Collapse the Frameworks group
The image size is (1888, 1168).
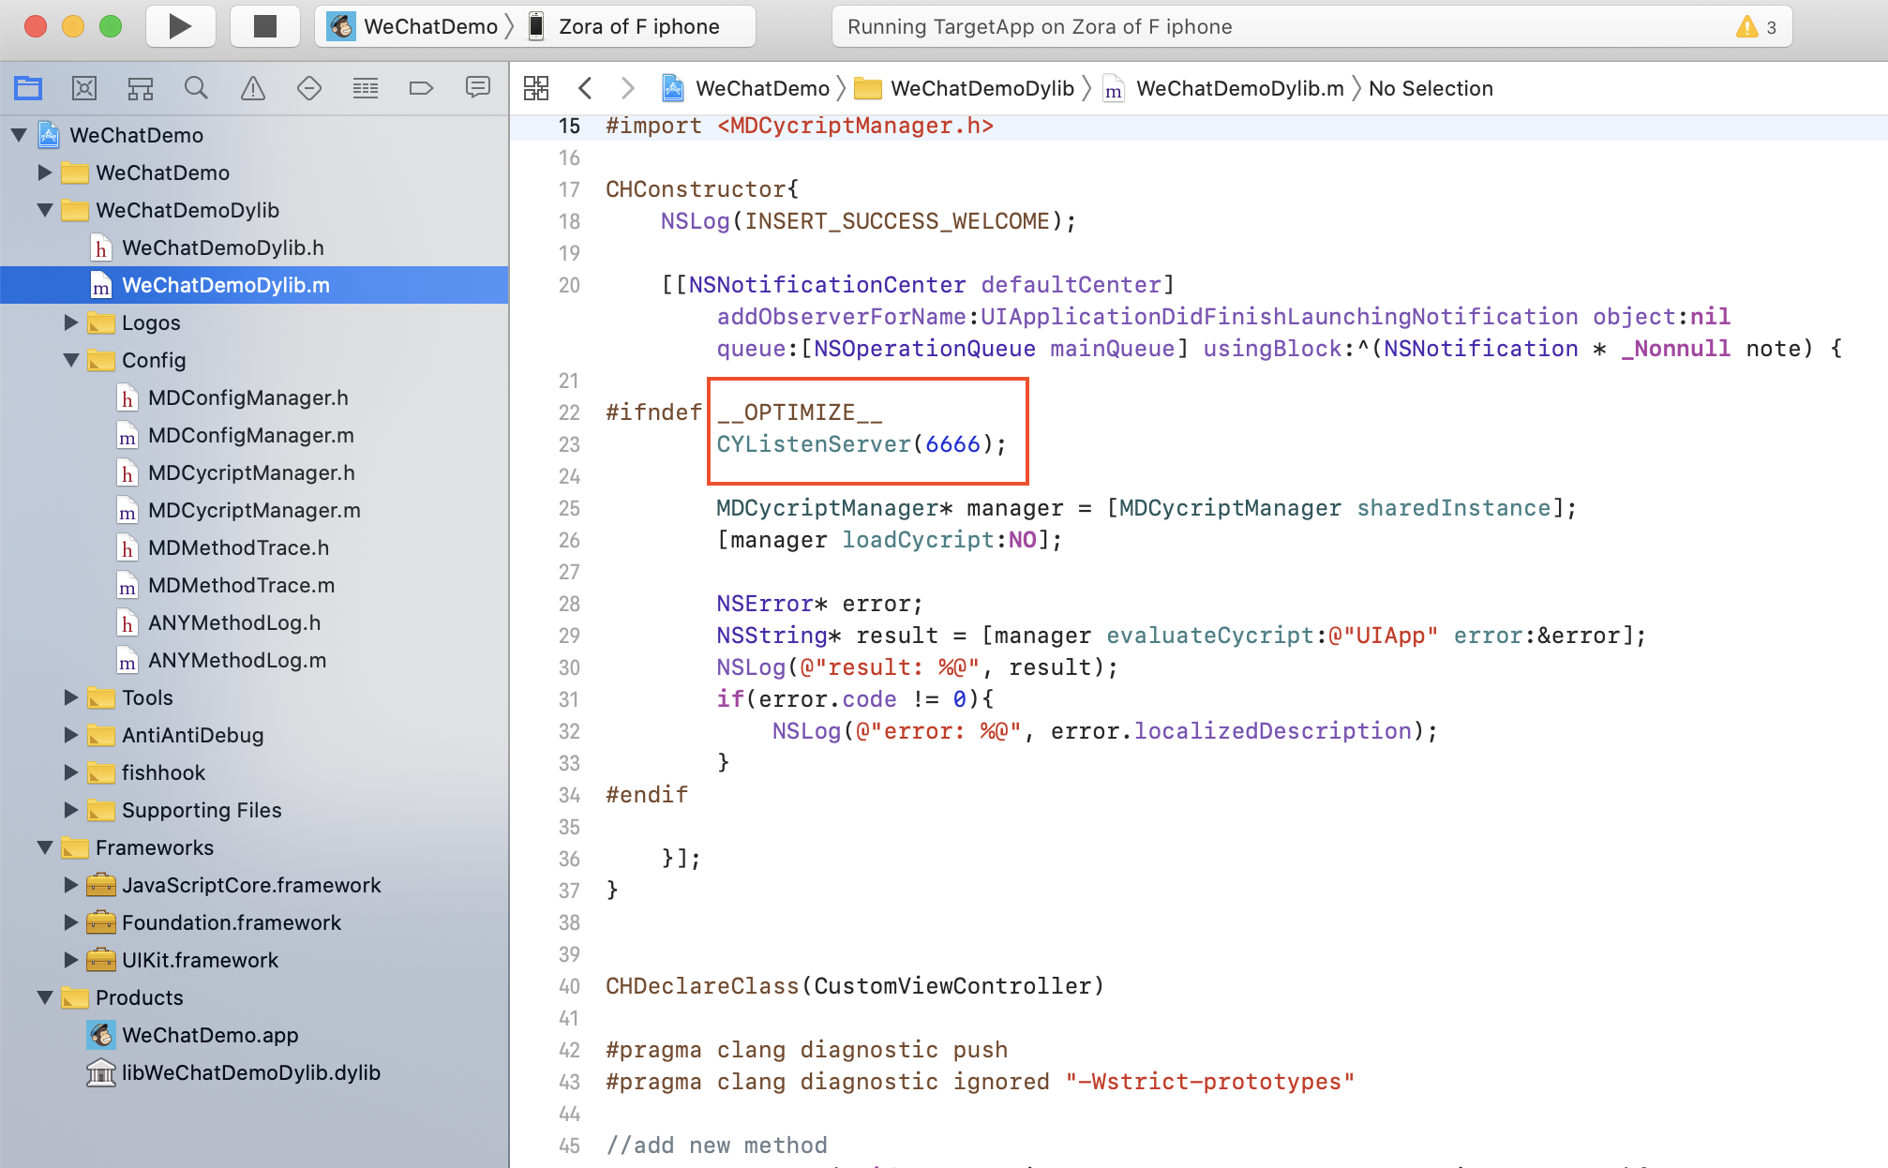coord(45,847)
